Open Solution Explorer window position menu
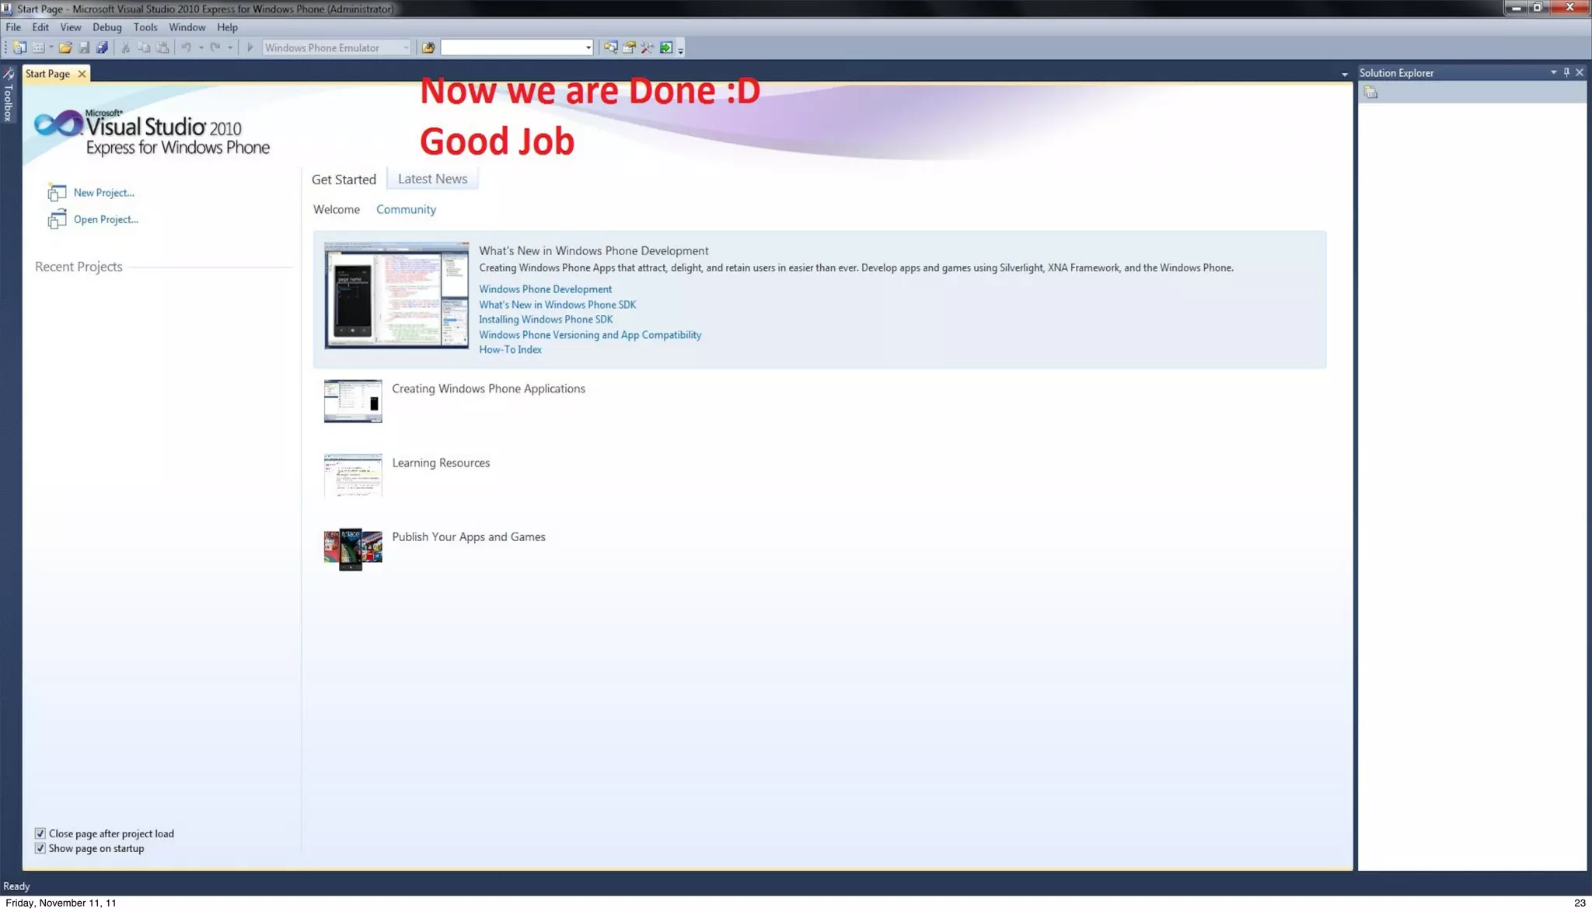Screen dimensions: 1592x912 click(1553, 72)
